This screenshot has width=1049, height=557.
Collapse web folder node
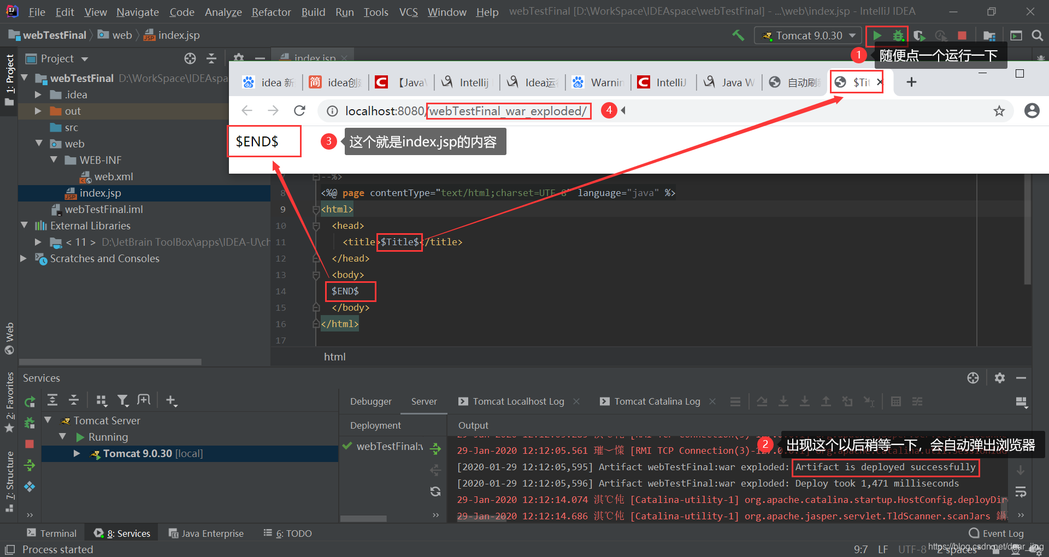[x=39, y=144]
